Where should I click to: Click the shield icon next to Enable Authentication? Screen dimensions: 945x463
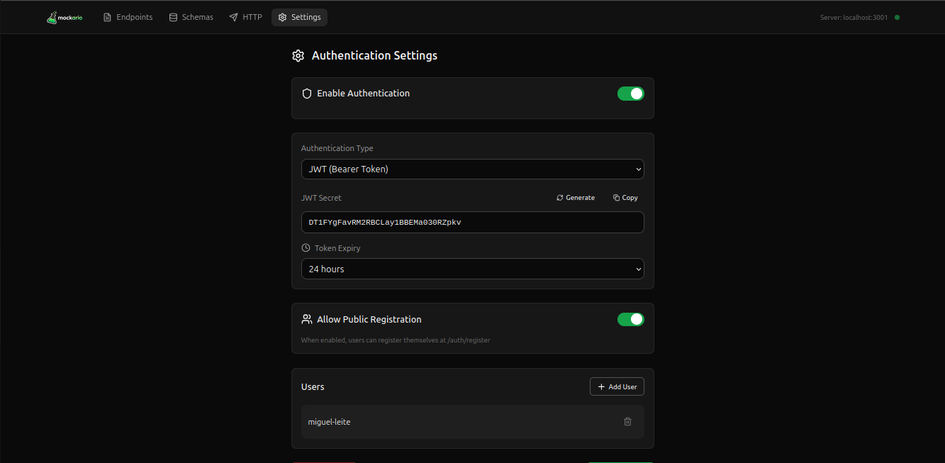point(307,94)
